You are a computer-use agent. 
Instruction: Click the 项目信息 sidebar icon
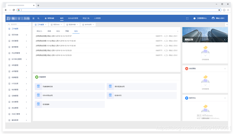coord(9,35)
